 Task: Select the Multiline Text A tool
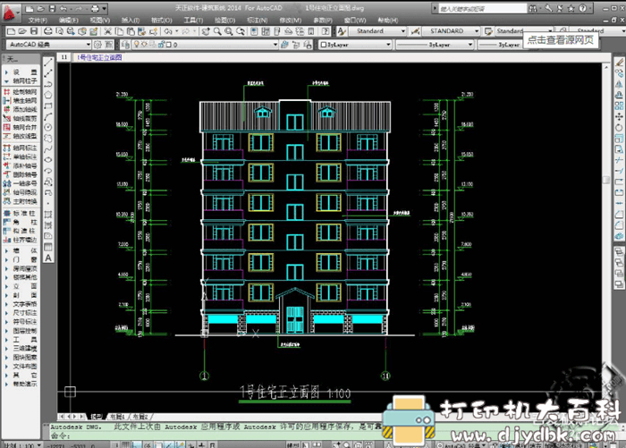point(48,258)
